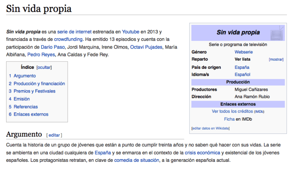Jump to Producción y financiación section
Viewport: 292px width, 170px height.
(x=39, y=84)
